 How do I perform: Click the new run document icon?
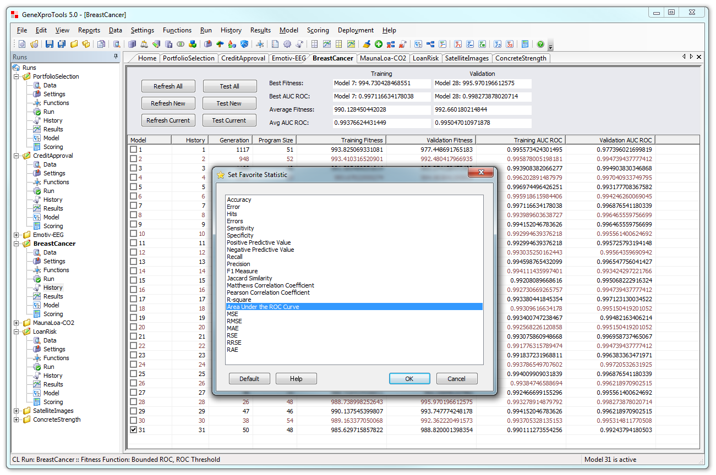coord(22,44)
